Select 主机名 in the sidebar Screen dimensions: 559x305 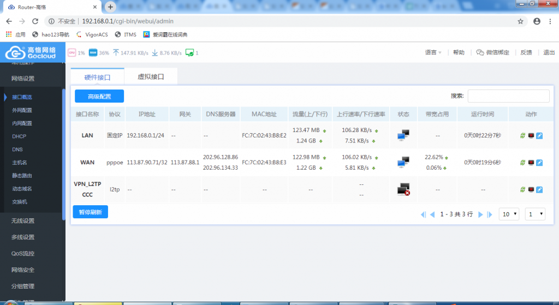(x=19, y=163)
